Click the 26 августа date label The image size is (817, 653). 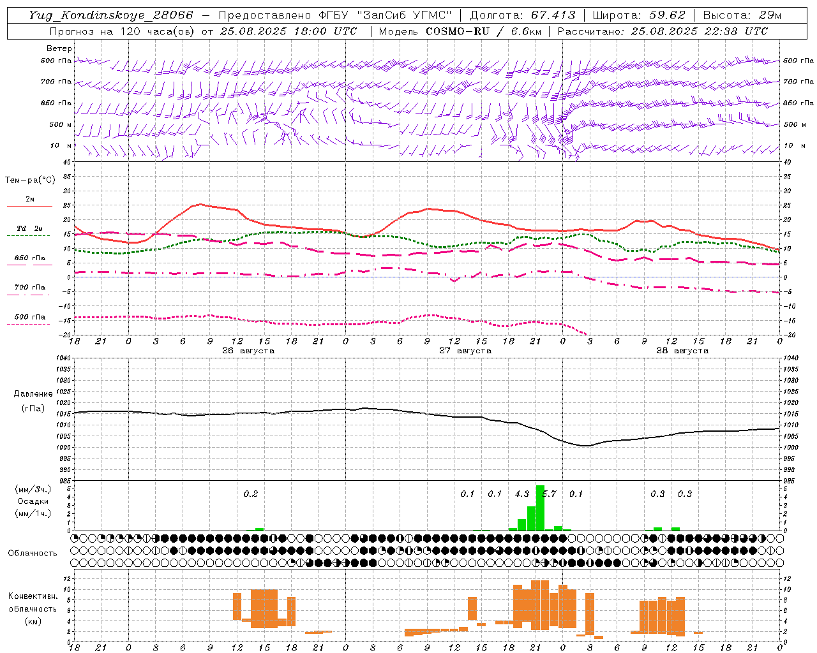248,351
